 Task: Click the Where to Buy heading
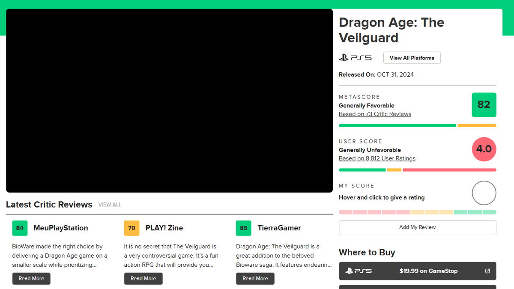pyautogui.click(x=367, y=253)
